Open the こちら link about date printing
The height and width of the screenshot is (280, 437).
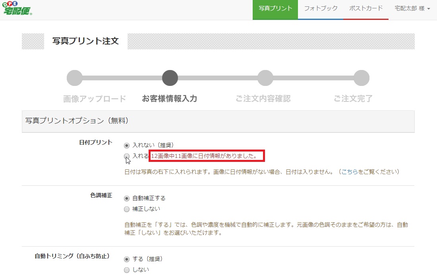pyautogui.click(x=350, y=172)
